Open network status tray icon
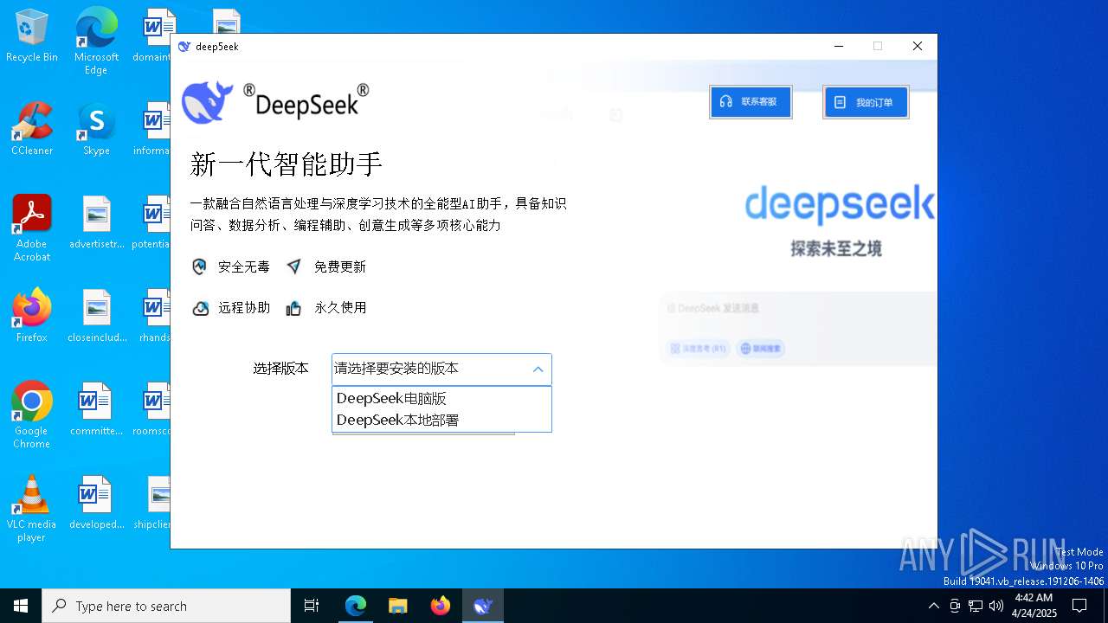The image size is (1108, 623). 976,606
